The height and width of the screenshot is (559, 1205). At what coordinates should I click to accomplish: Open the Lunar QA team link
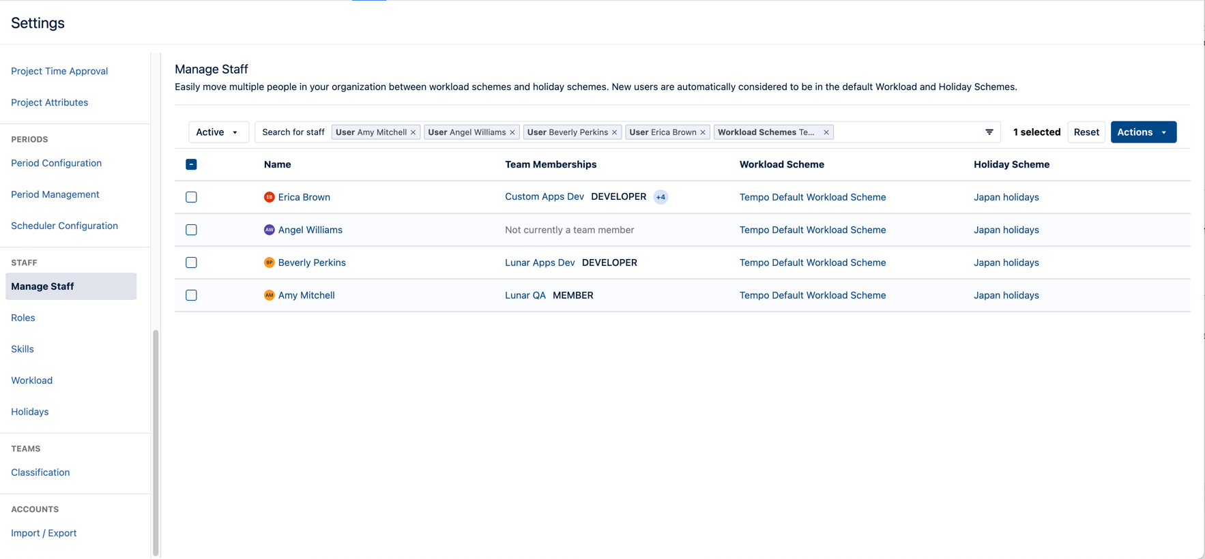pyautogui.click(x=525, y=295)
